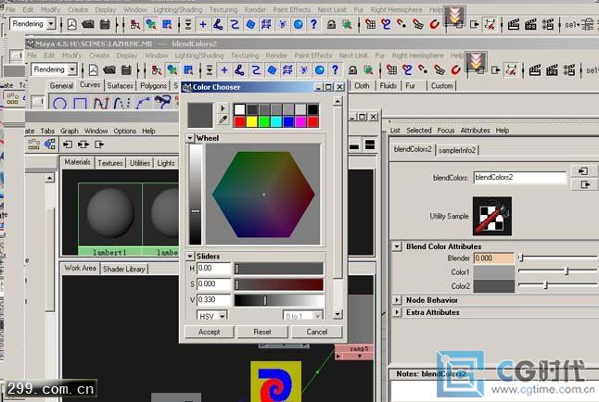
Task: Switch to the samplerInfo2 tab
Action: click(457, 150)
